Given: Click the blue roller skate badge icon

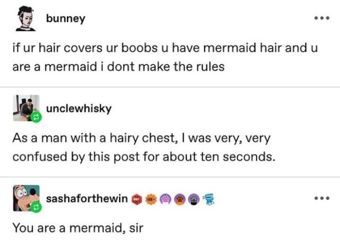Looking at the screenshot, I should coord(208,200).
